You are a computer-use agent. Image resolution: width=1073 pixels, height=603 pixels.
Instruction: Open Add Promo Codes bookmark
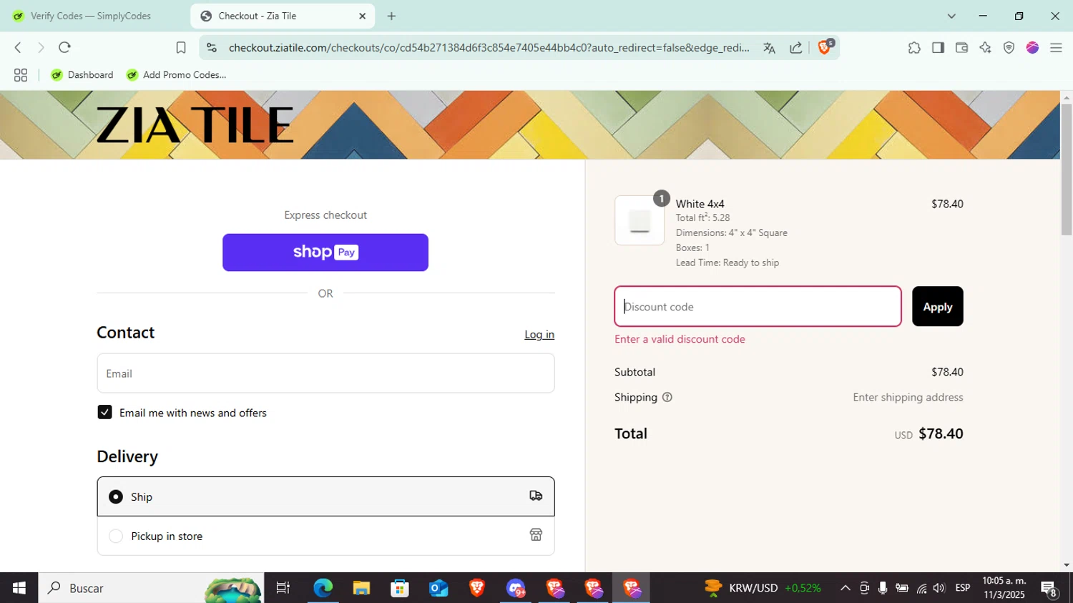click(176, 74)
